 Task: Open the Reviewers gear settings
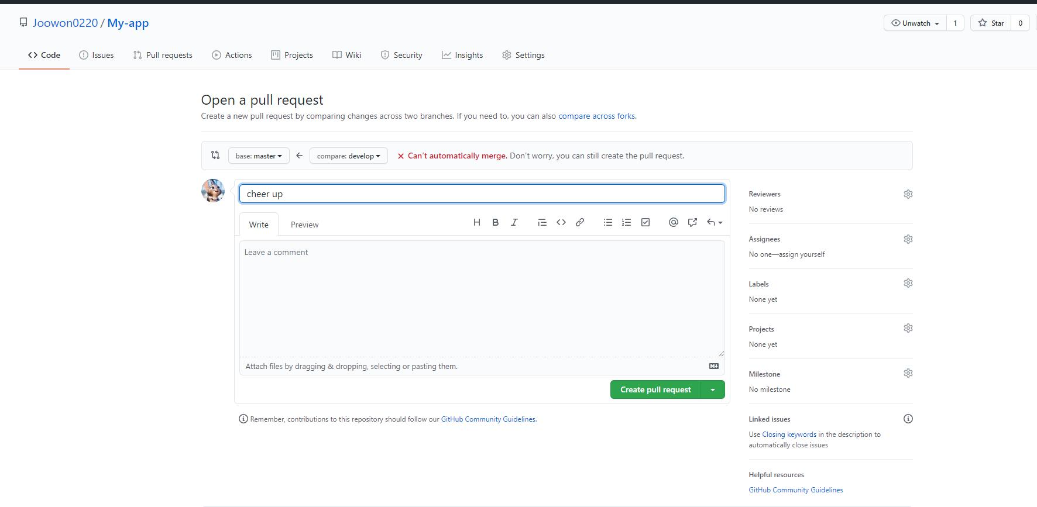(x=908, y=194)
